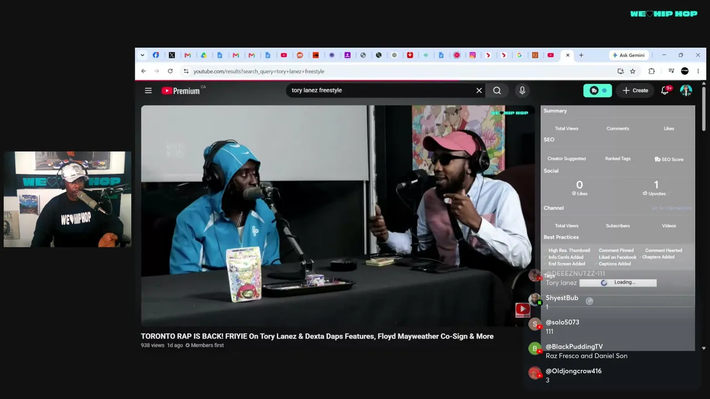Click the browser forward arrow
Screen dimensions: 710x399
coord(156,71)
